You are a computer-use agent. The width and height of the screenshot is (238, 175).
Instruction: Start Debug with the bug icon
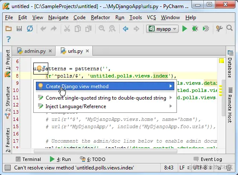click(x=195, y=29)
